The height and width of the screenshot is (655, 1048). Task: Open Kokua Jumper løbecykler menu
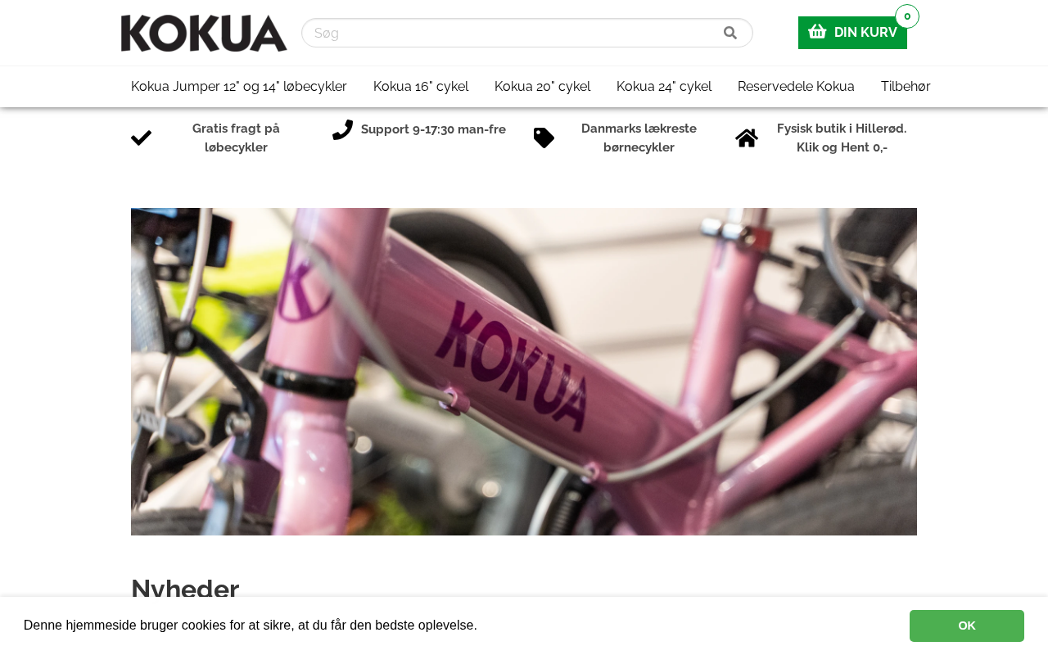[x=239, y=87]
